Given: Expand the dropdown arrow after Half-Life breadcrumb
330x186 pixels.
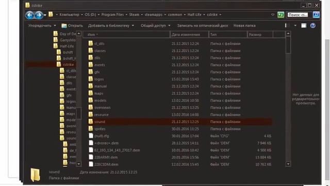Looking at the screenshot, I should click(x=204, y=15).
